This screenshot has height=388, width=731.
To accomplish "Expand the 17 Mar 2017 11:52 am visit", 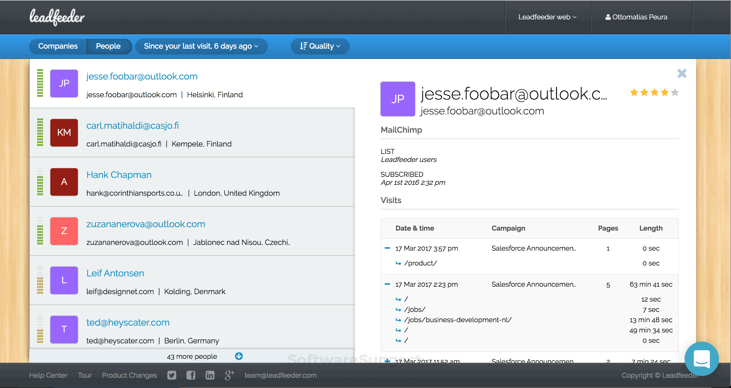I will coord(388,361).
